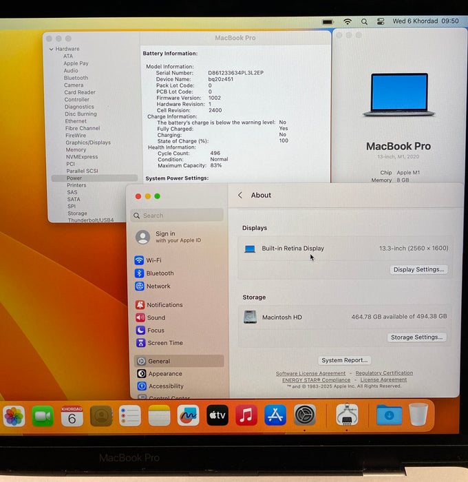Click the Macintosh HD drive icon
The image size is (468, 482).
tap(250, 317)
